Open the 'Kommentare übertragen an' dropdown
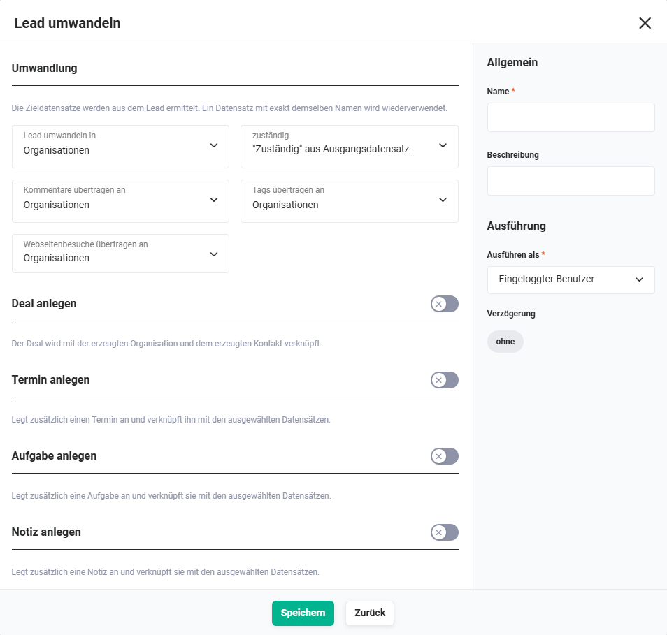667x635 pixels. [x=120, y=201]
